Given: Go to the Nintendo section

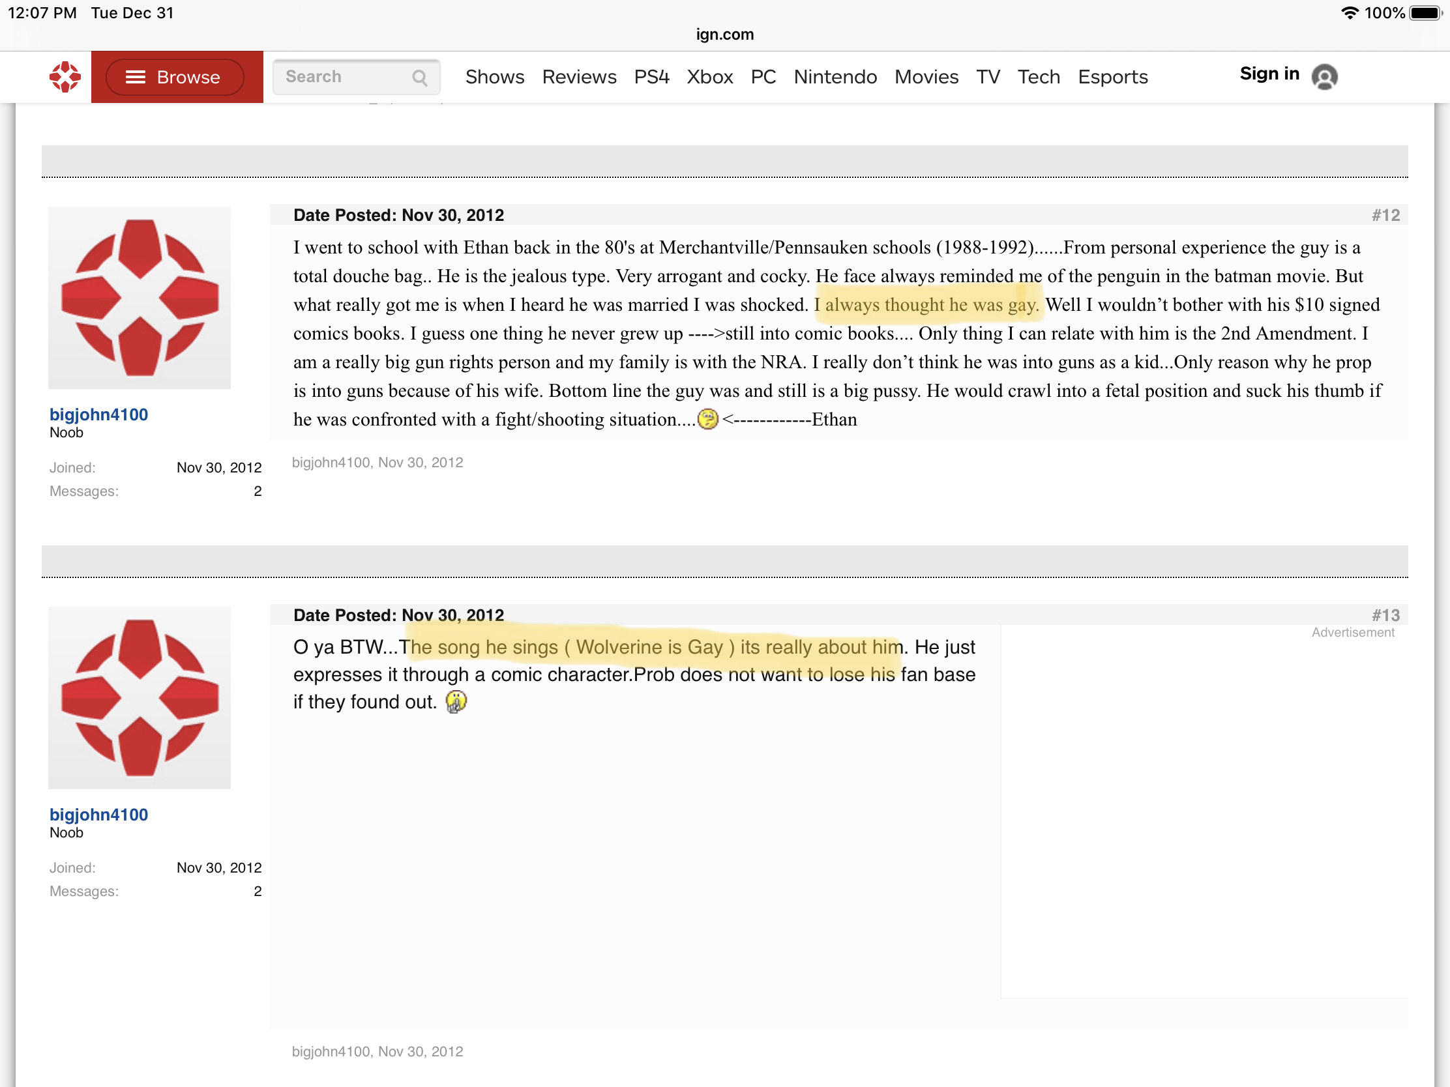Looking at the screenshot, I should [x=835, y=78].
